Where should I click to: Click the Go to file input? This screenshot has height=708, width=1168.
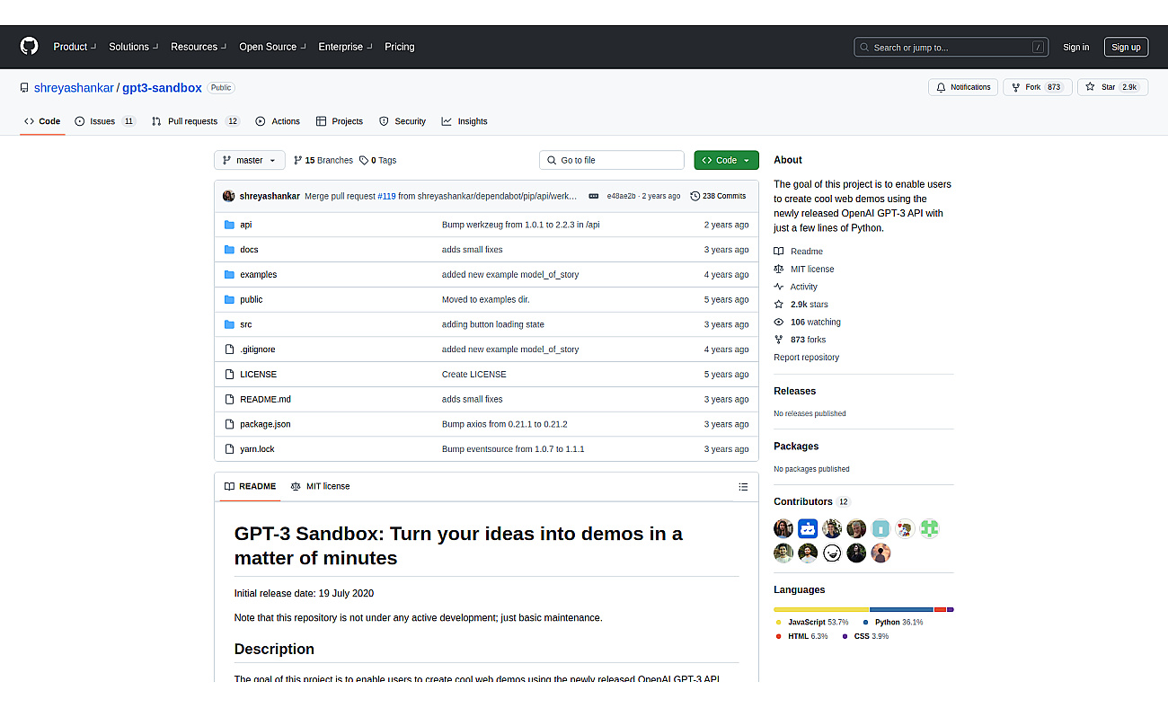612,160
